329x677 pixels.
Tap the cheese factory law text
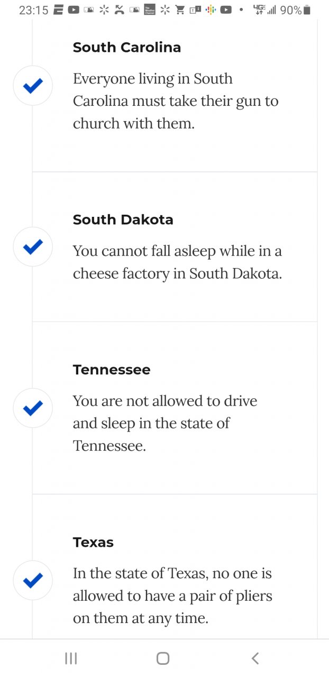178,262
